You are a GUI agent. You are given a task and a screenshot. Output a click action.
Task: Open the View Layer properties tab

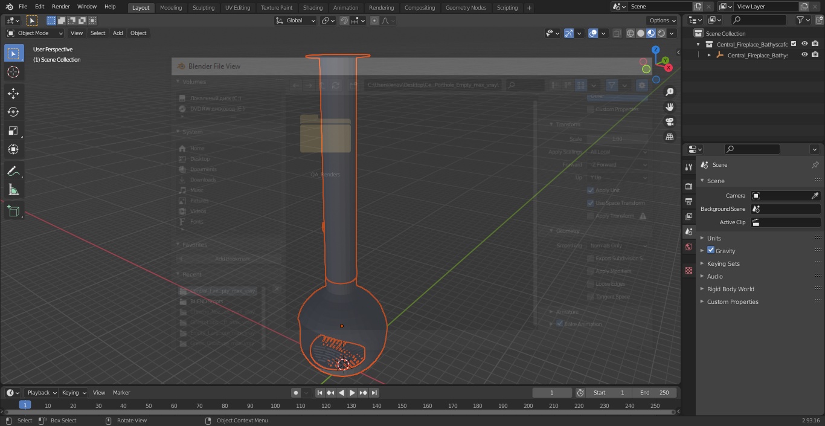pyautogui.click(x=689, y=216)
